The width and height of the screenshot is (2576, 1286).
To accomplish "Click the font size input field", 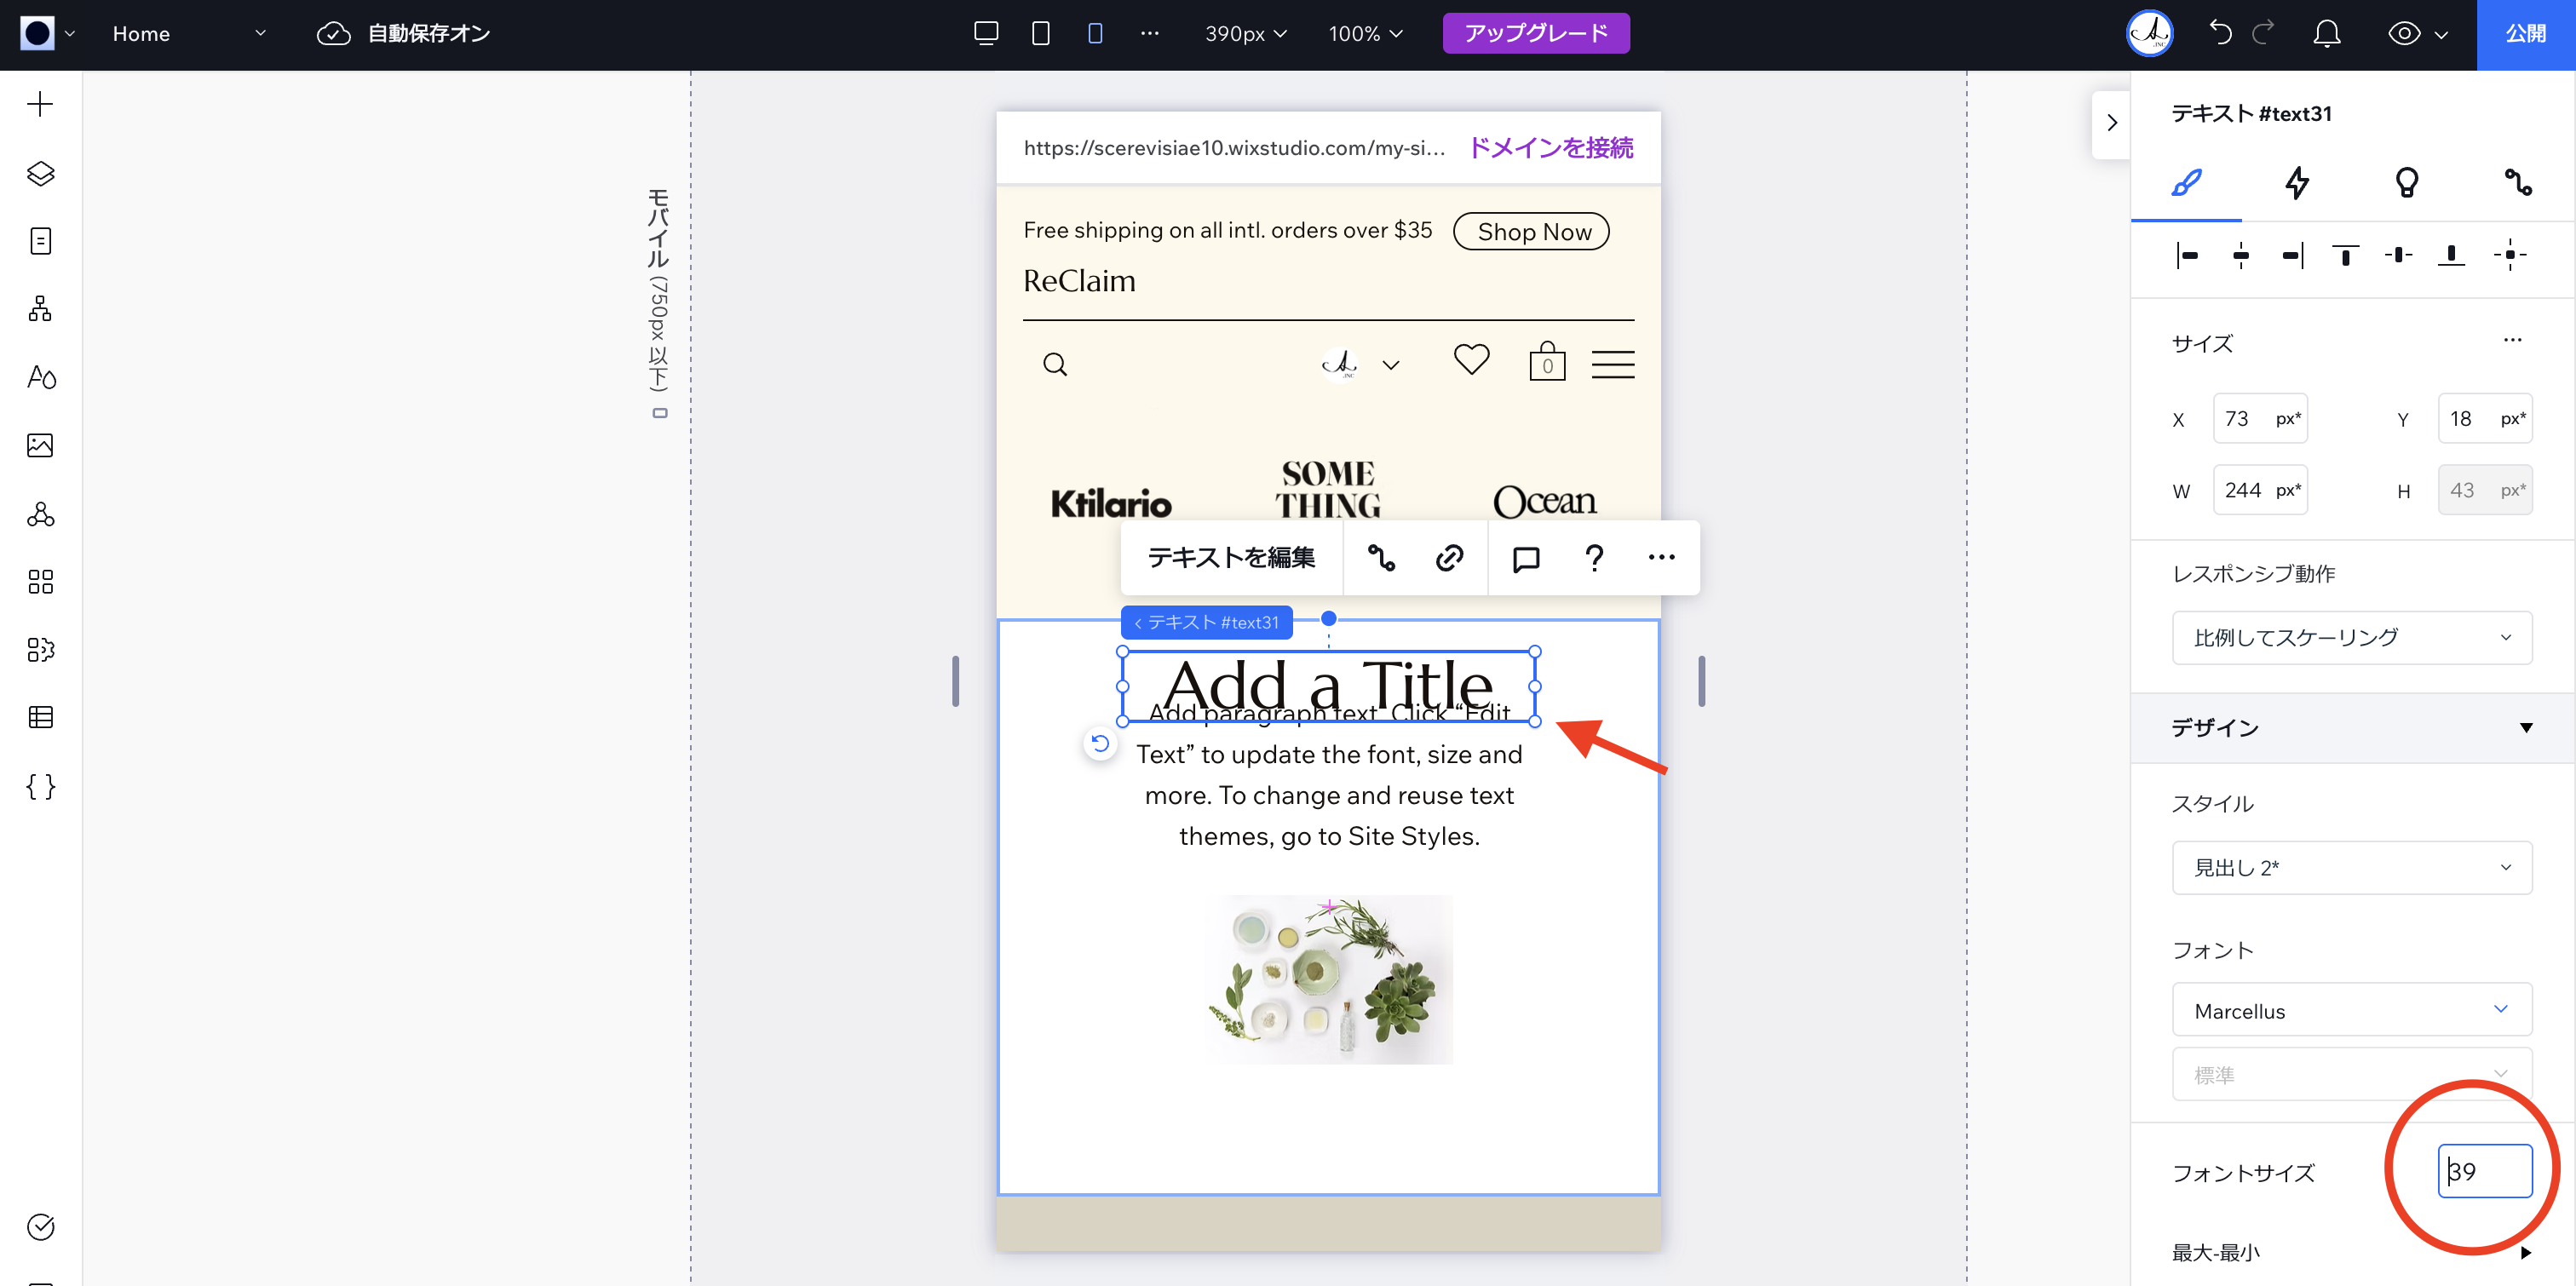I will (x=2484, y=1171).
